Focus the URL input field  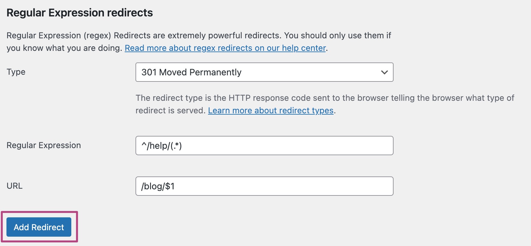coord(264,186)
